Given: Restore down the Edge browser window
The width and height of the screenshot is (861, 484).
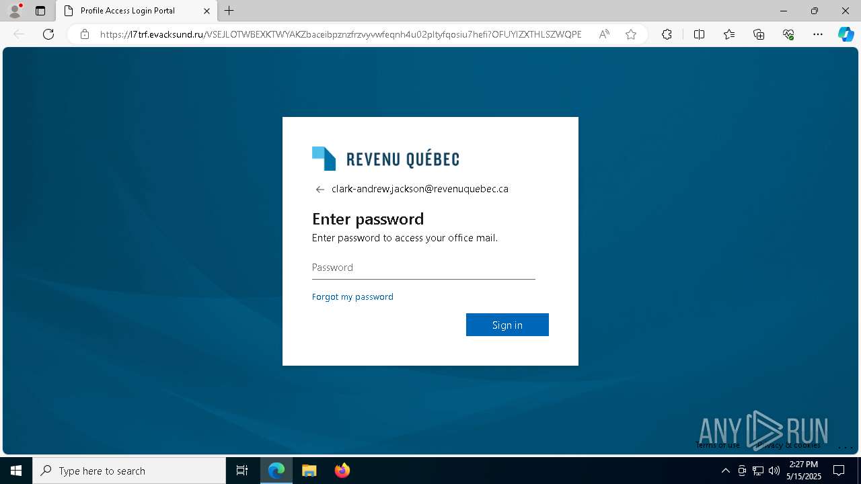Looking at the screenshot, I should click(815, 11).
